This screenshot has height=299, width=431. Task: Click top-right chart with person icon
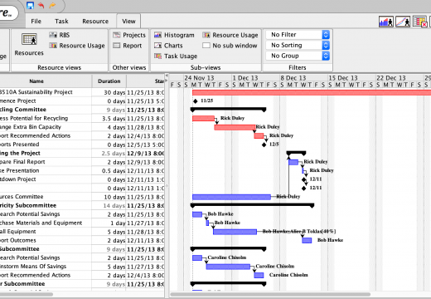403,22
